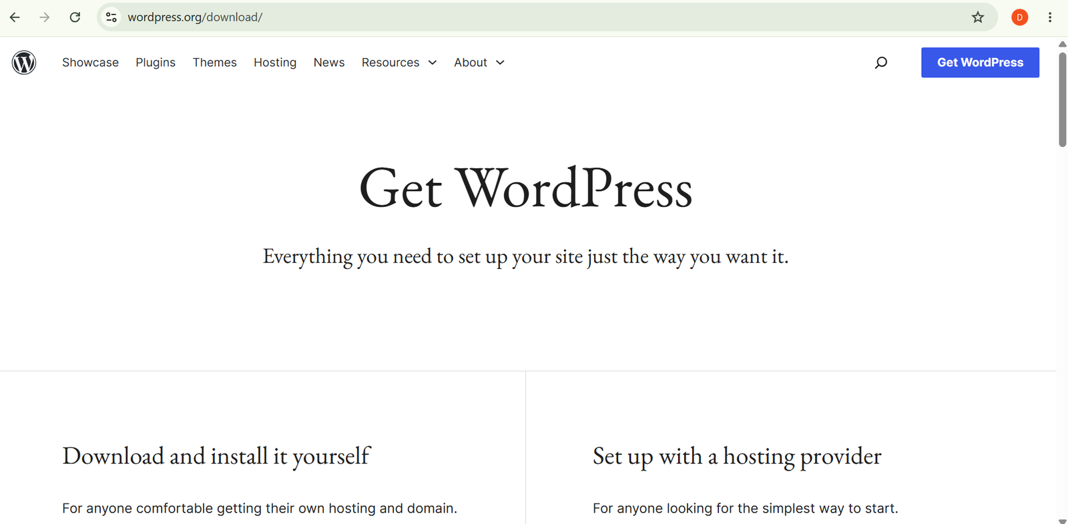The width and height of the screenshot is (1068, 524).
Task: Go to the Hosting page
Action: point(275,62)
